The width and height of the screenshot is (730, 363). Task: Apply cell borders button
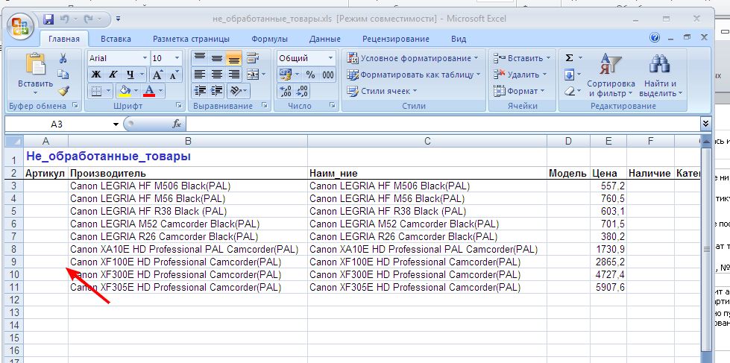pyautogui.click(x=96, y=91)
